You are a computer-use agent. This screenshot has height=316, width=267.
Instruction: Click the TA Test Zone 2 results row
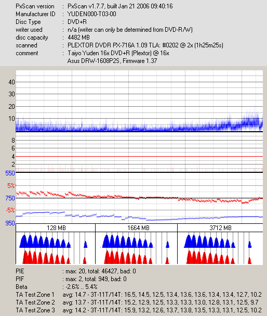pyautogui.click(x=137, y=302)
